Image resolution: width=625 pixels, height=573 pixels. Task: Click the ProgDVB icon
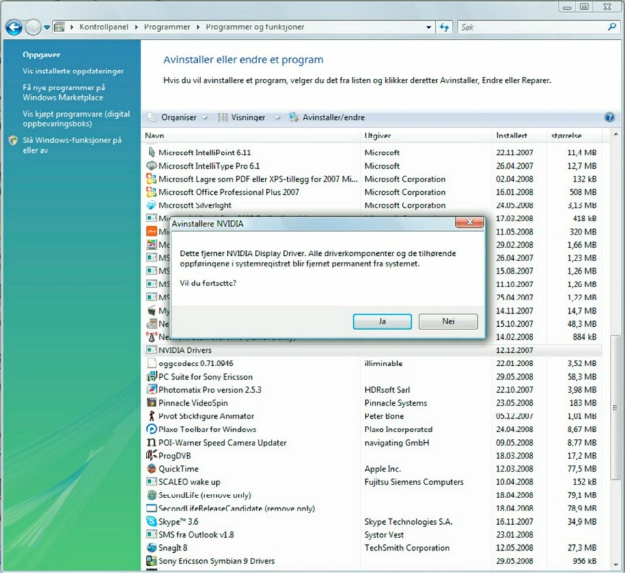[152, 455]
